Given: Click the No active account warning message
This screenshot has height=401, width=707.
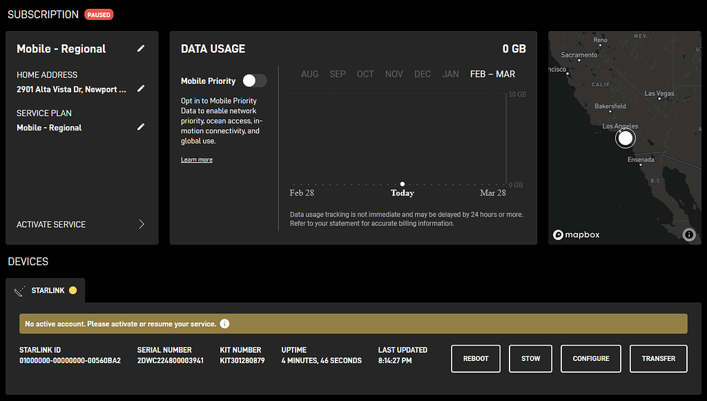Looking at the screenshot, I should pos(121,324).
